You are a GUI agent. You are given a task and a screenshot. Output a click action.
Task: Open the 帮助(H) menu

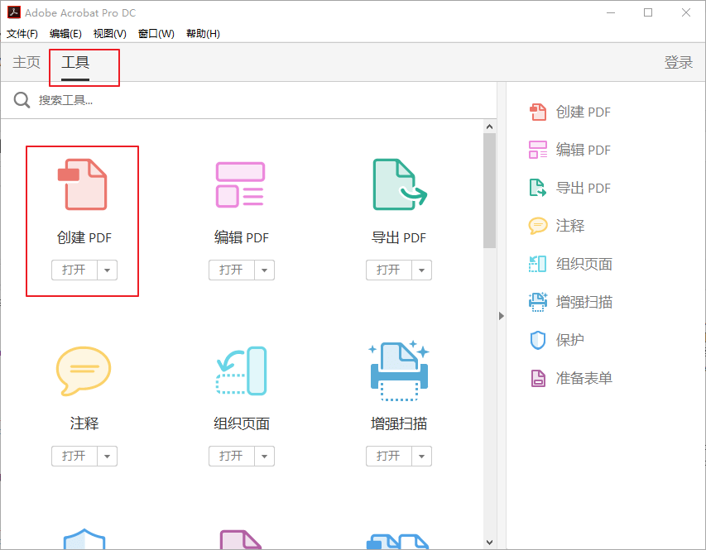203,34
